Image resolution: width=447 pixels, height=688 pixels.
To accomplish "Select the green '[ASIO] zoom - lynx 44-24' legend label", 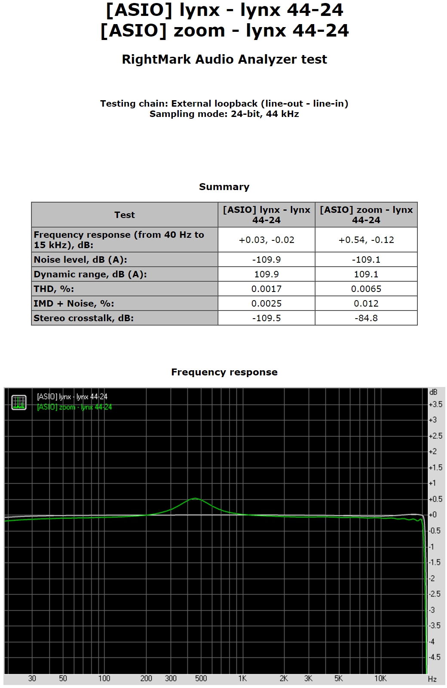I will tap(74, 407).
